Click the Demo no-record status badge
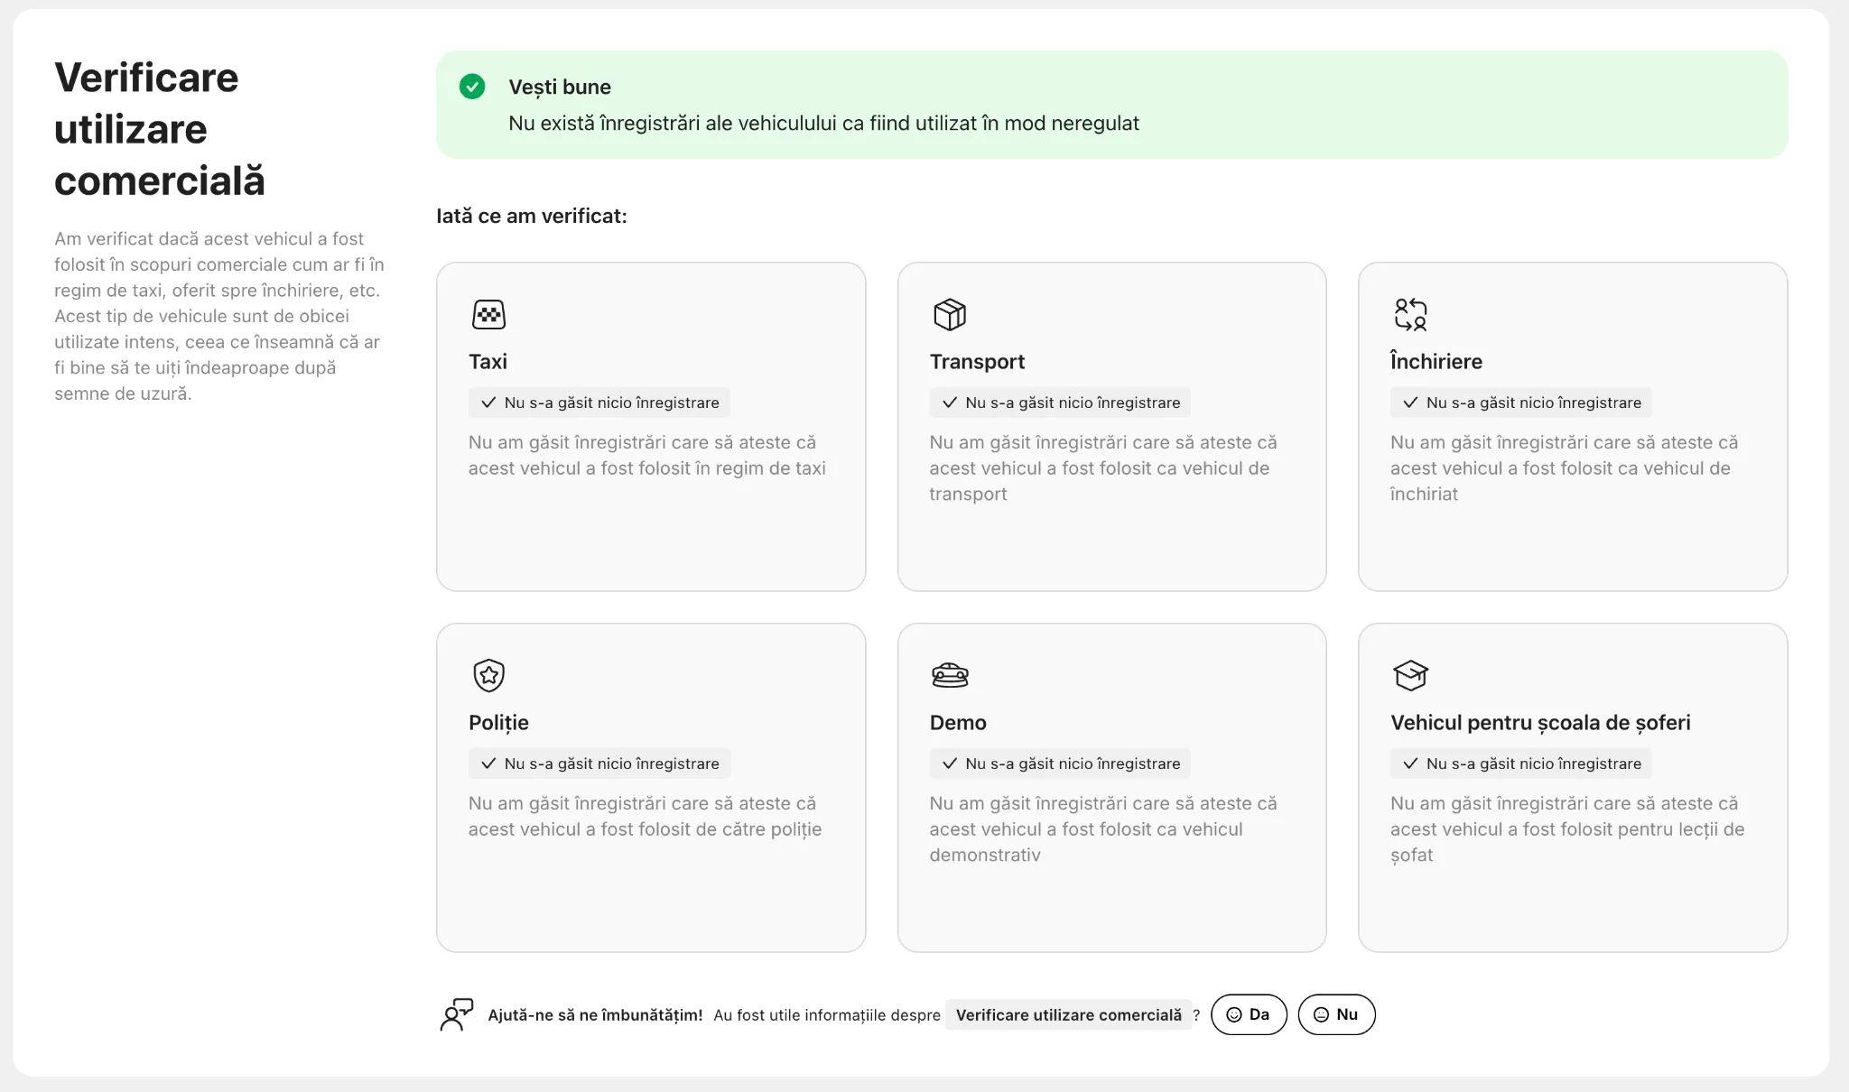This screenshot has width=1849, height=1092. pyautogui.click(x=1060, y=763)
